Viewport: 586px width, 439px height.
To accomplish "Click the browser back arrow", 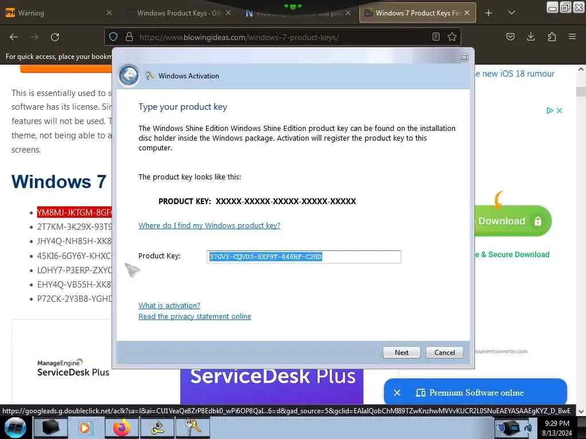I will click(14, 37).
